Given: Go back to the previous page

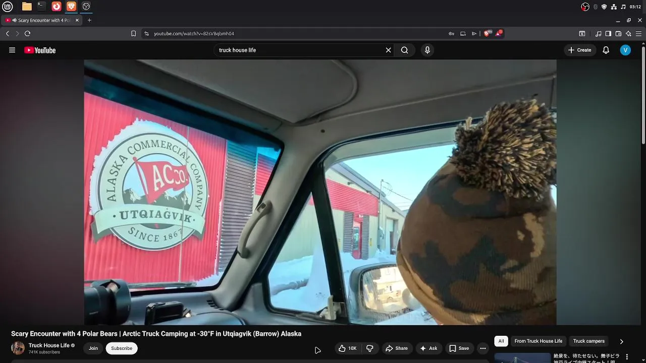Looking at the screenshot, I should [x=8, y=33].
